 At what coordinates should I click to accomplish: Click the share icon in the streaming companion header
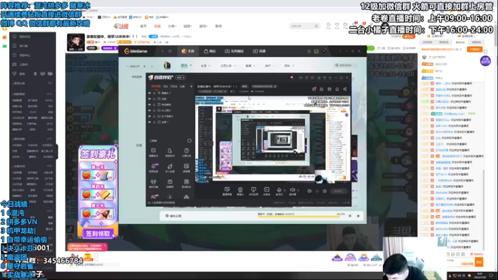pyautogui.click(x=345, y=89)
